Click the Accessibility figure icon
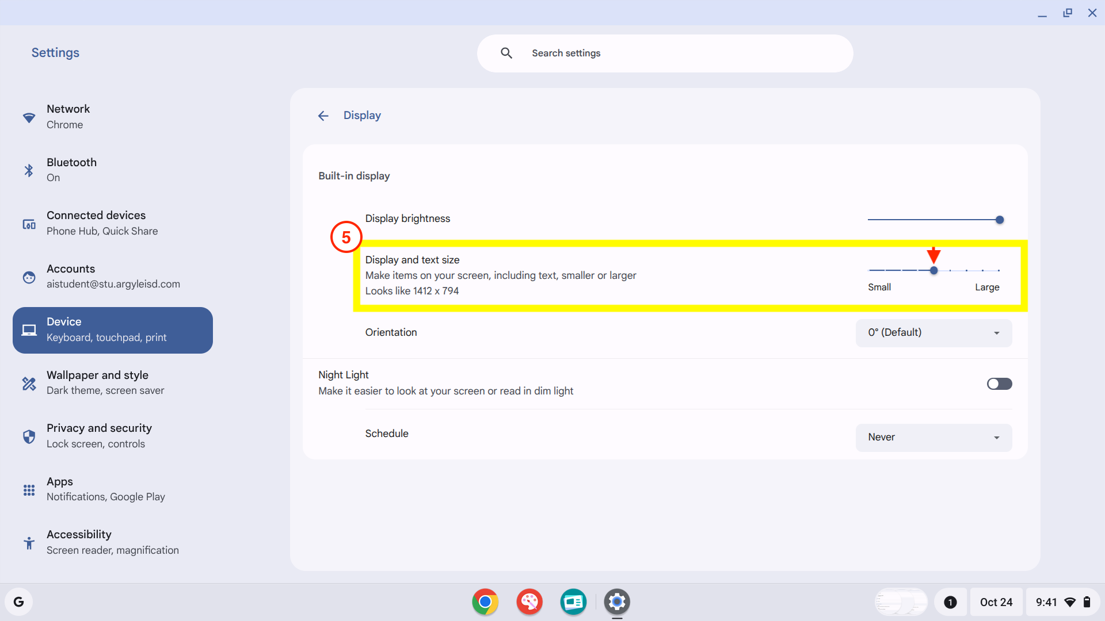Viewport: 1105px width, 621px height. pyautogui.click(x=29, y=543)
